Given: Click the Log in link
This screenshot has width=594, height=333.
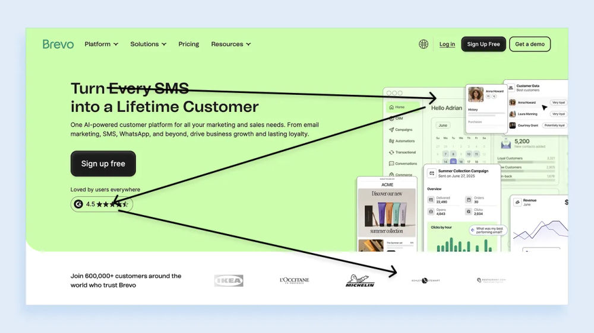Looking at the screenshot, I should coord(447,44).
